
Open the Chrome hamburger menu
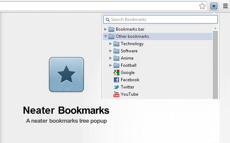pos(225,6)
